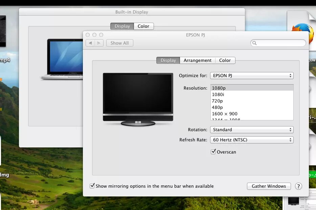Open the Color tab in EPSON PJ window
Viewport: 316px width, 210px height.
coord(225,61)
